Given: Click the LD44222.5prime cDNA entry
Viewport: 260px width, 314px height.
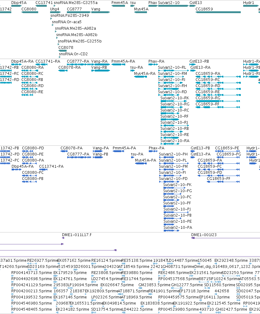Looking at the screenshot, I should pyautogui.click(x=137, y=309).
